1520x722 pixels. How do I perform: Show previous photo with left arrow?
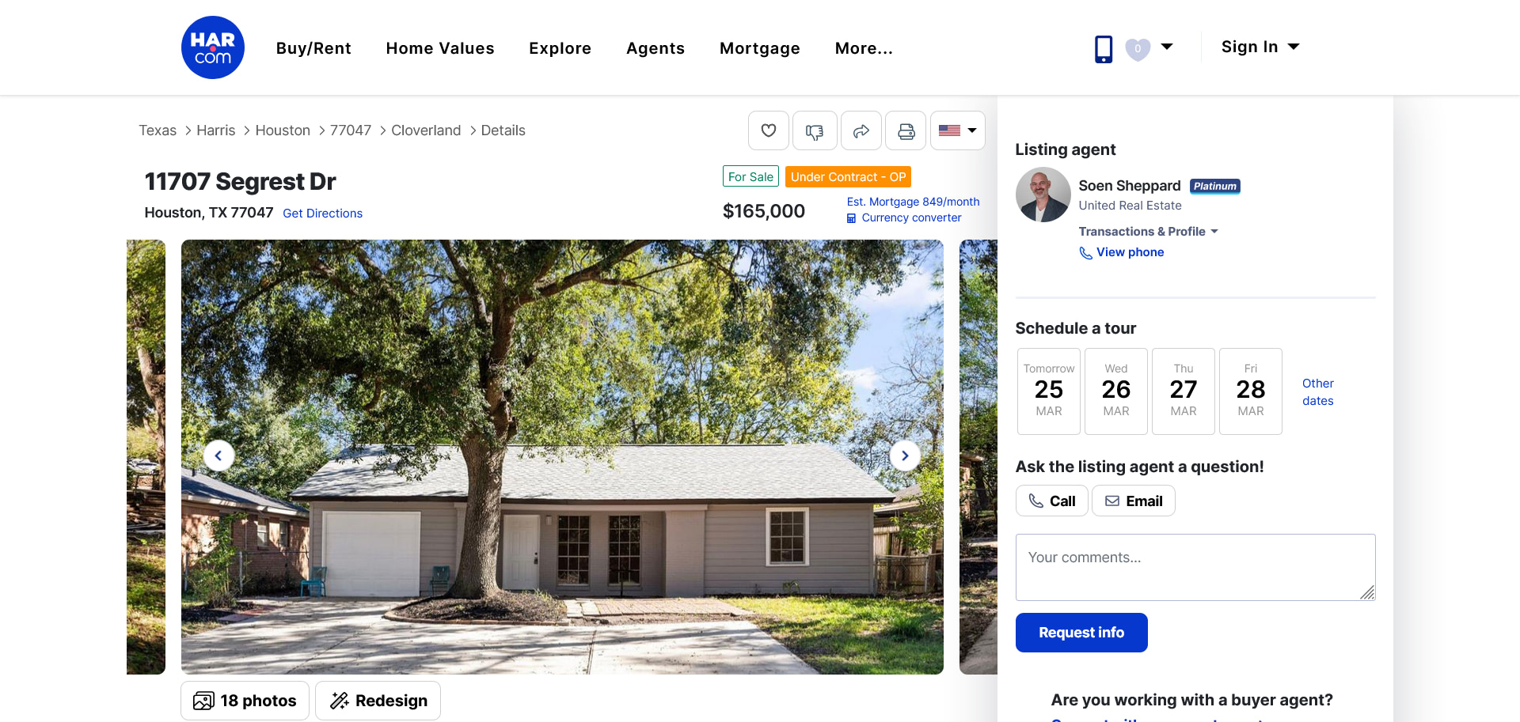coord(218,456)
